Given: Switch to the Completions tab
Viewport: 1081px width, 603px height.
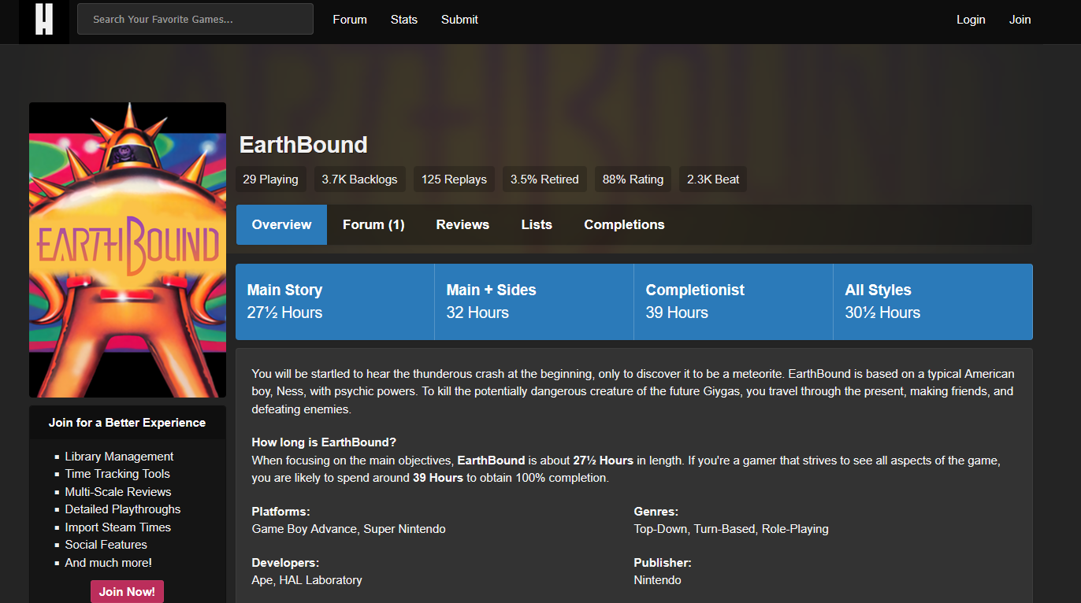Looking at the screenshot, I should click(x=624, y=224).
